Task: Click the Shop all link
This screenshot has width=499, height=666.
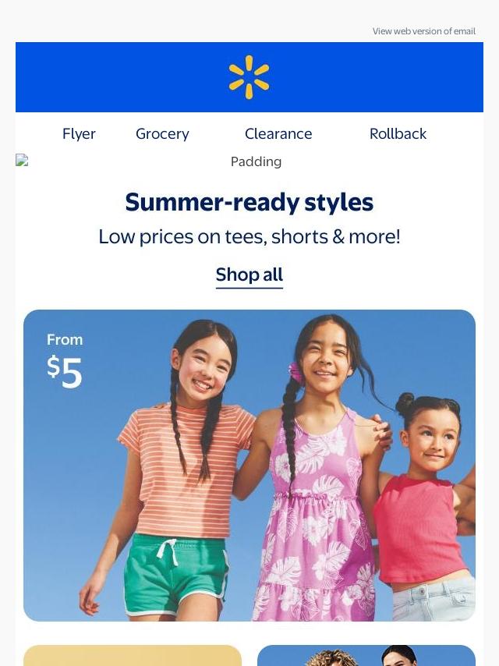Action: tap(249, 275)
